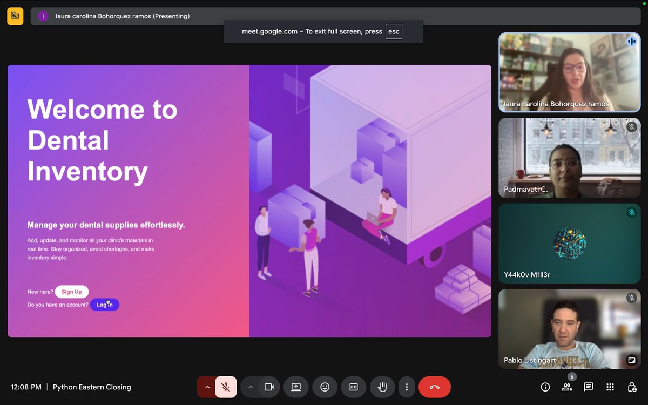
Task: Unmute the microphone in the call bar
Action: coord(226,387)
